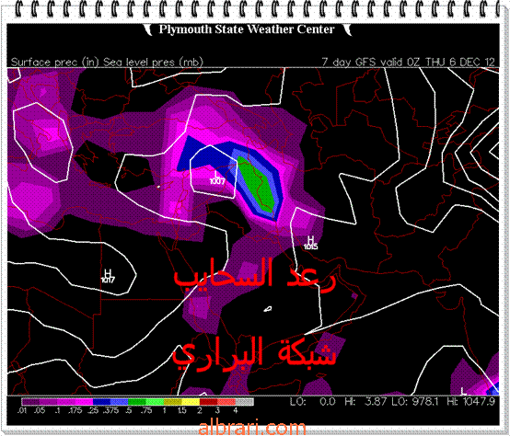Click the HI: 3.87 precipitation readout
The height and width of the screenshot is (436, 510).
pos(365,402)
